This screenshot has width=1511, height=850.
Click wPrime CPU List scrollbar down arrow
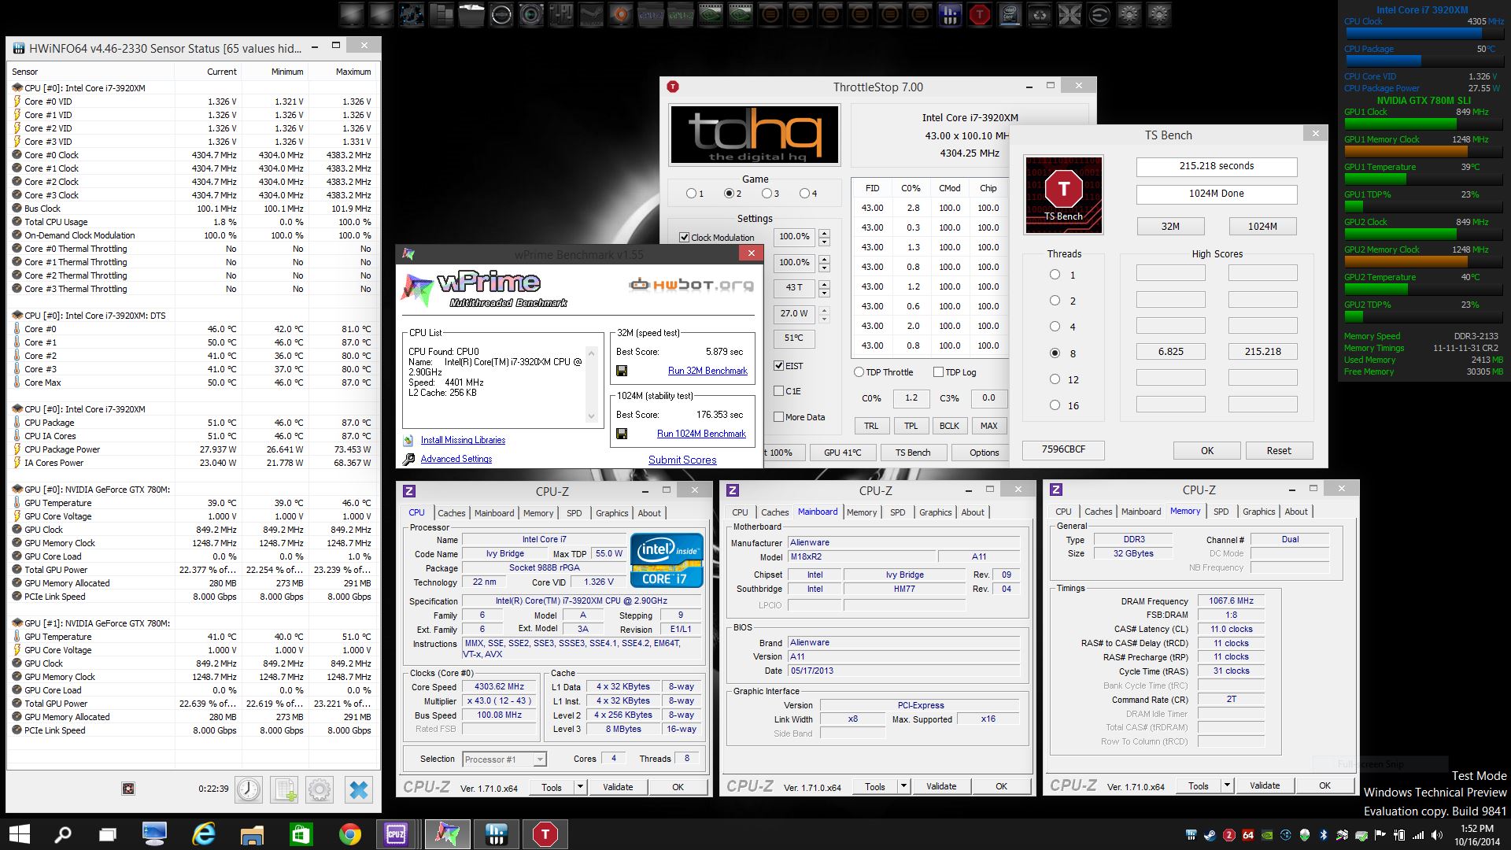592,416
